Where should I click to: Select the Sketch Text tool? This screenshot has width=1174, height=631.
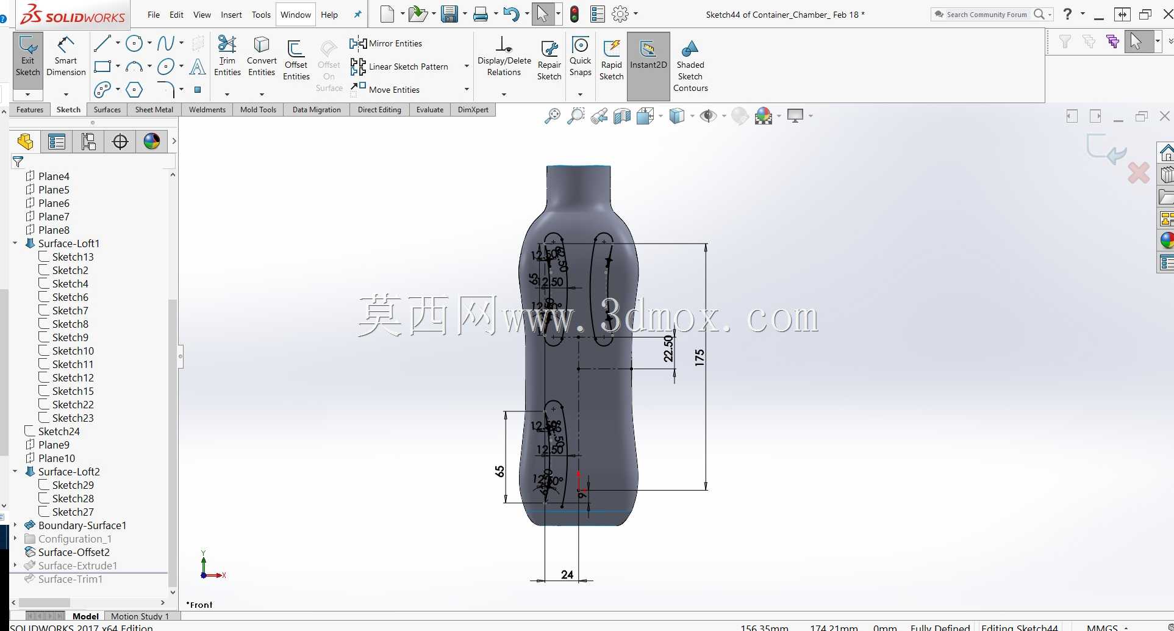(x=198, y=67)
